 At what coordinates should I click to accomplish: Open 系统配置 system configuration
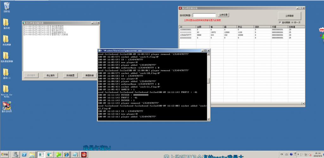click(x=70, y=76)
